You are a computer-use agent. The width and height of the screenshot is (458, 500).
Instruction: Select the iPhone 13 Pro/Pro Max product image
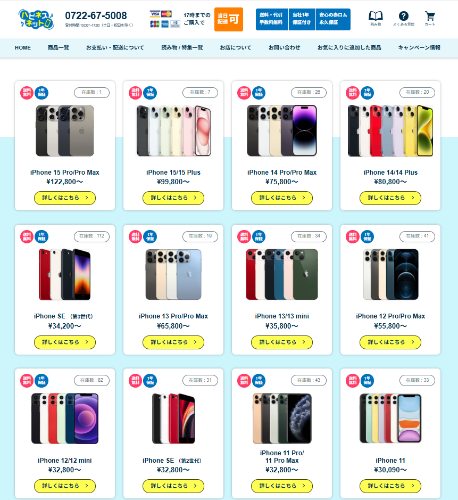(x=173, y=275)
